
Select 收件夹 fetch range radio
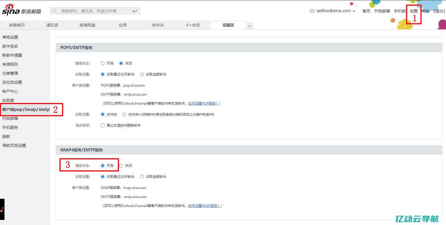click(x=103, y=114)
